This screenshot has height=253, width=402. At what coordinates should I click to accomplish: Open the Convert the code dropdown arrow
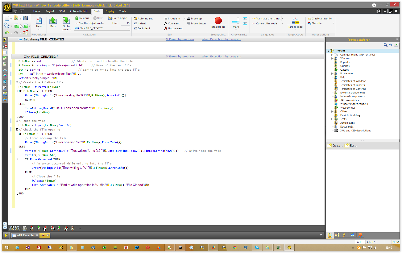click(x=283, y=23)
